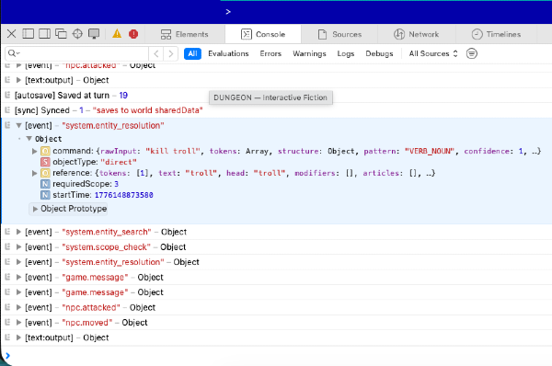The height and width of the screenshot is (366, 552).
Task: Open the All Sources dropdown
Action: click(433, 53)
